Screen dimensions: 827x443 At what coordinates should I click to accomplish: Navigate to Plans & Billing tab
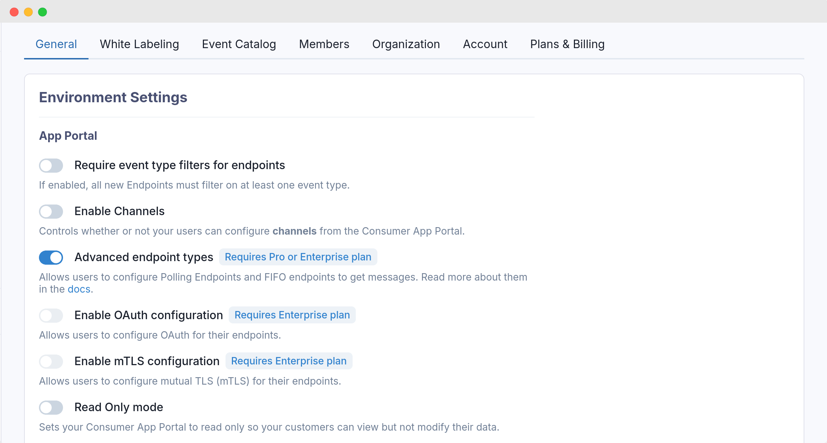tap(567, 44)
